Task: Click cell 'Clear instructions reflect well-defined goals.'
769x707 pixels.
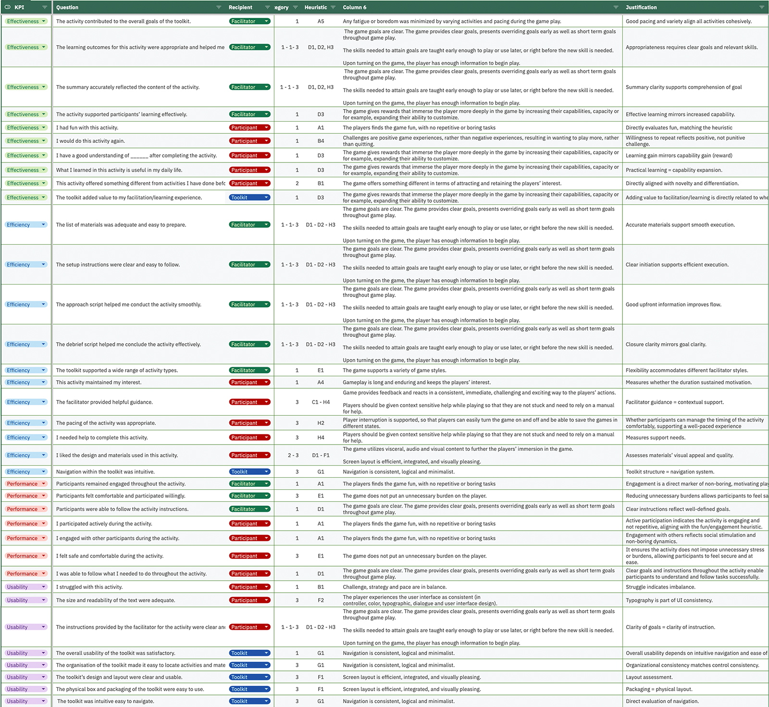Action: 678,509
